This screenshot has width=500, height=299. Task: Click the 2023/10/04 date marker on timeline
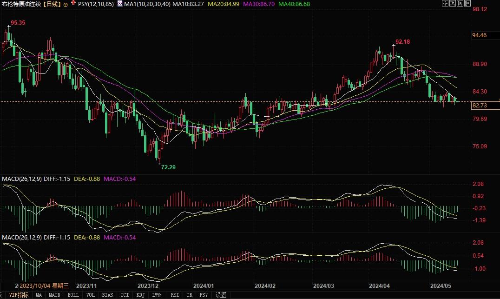pos(44,286)
